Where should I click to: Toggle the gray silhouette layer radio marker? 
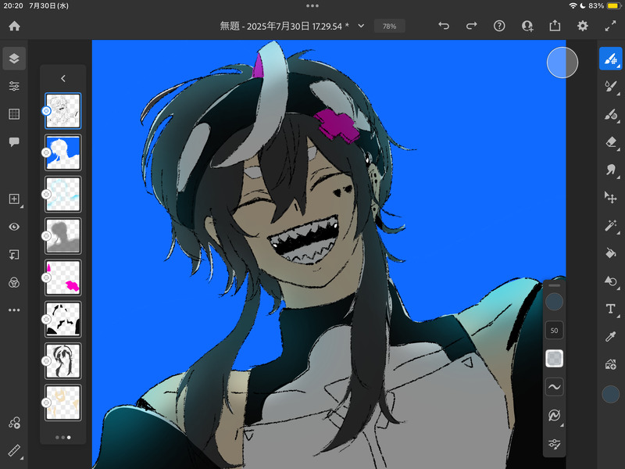point(46,236)
